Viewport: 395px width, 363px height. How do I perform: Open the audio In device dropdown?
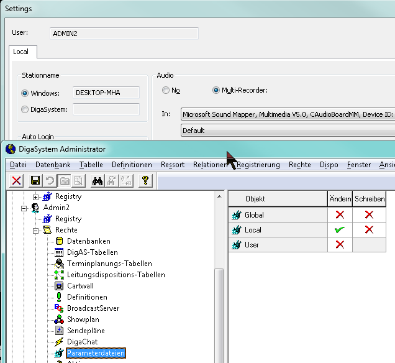(x=287, y=114)
